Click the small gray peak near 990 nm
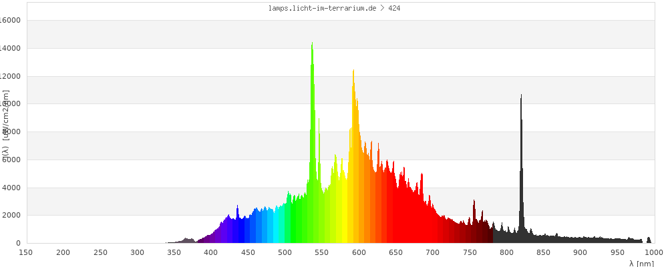Screen dimensions: 668x267 coord(648,240)
